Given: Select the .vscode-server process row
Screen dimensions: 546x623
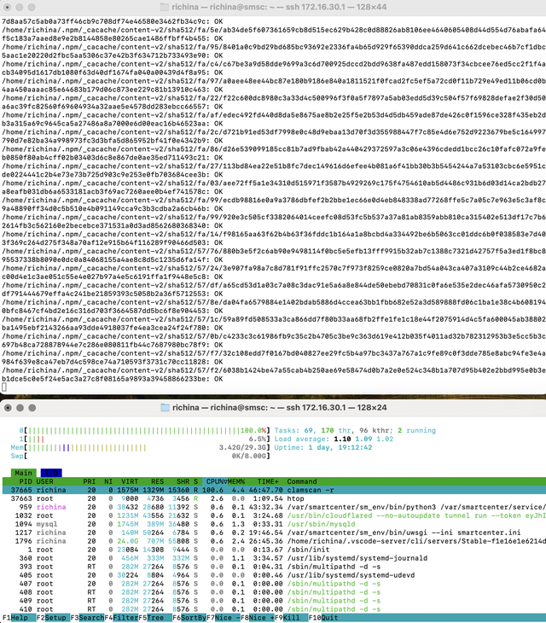Looking at the screenshot, I should coord(273,541).
